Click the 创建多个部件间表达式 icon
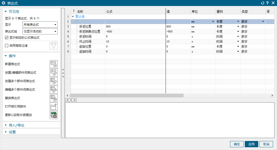This screenshot has height=150, width=277. 53,81
